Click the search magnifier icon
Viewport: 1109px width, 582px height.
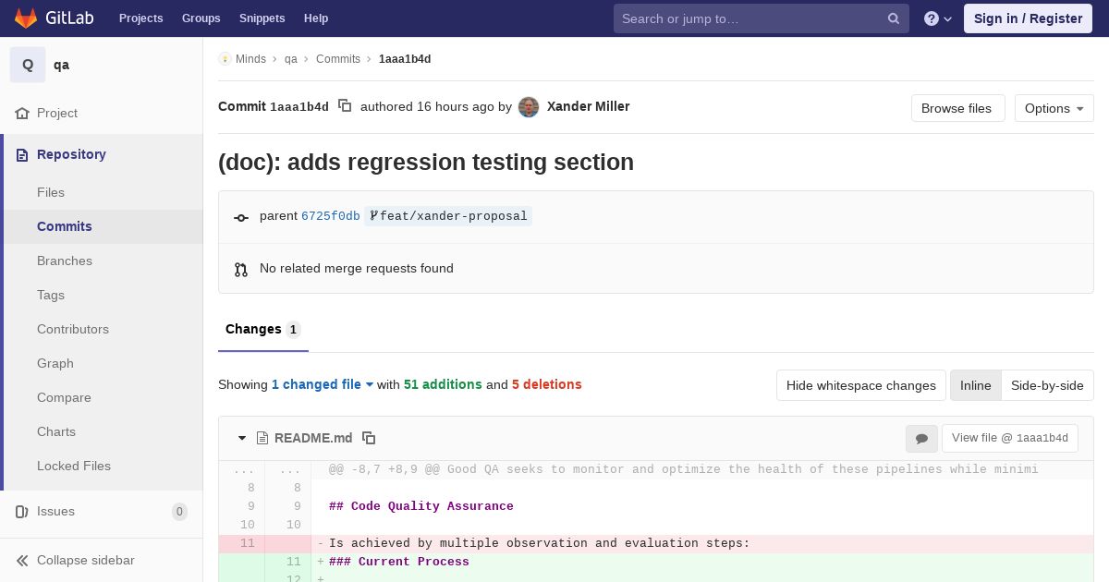pos(894,18)
